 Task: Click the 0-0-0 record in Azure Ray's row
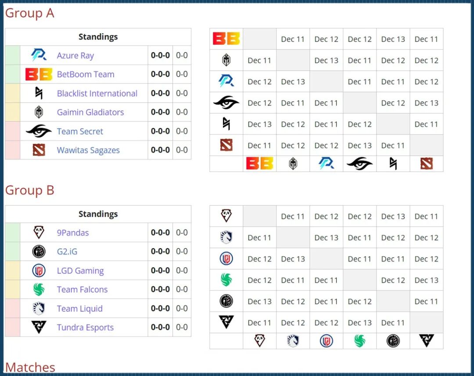coord(160,56)
